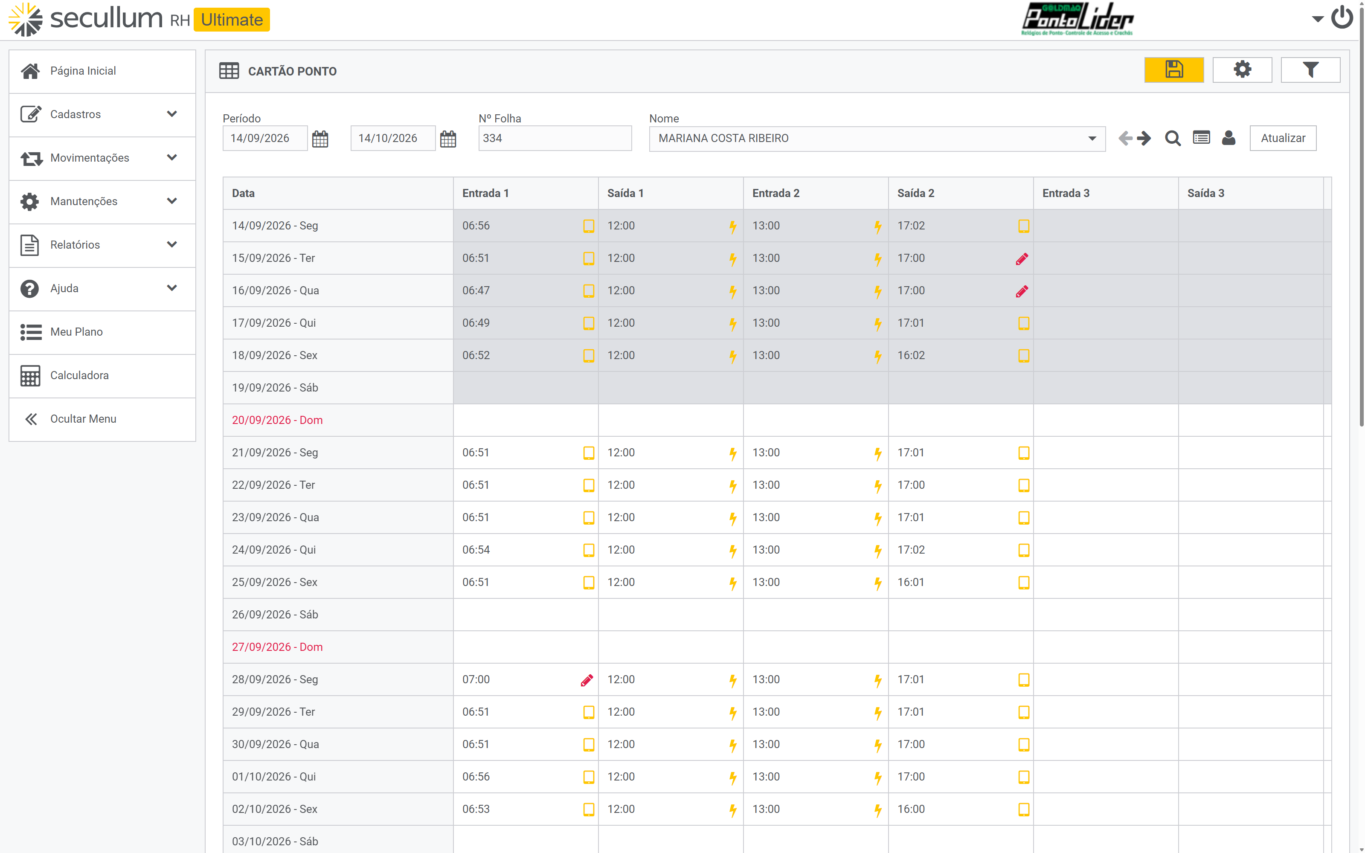Click red pencil on 16/09/2026 Saída 2
The height and width of the screenshot is (853, 1365).
pyautogui.click(x=1022, y=291)
